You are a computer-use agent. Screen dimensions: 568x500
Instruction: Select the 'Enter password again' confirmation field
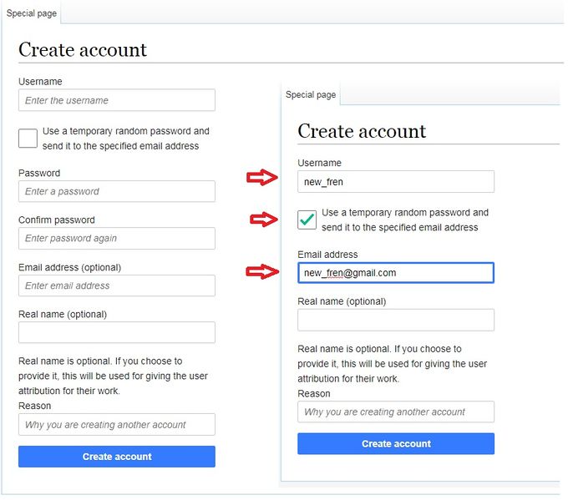tap(116, 238)
